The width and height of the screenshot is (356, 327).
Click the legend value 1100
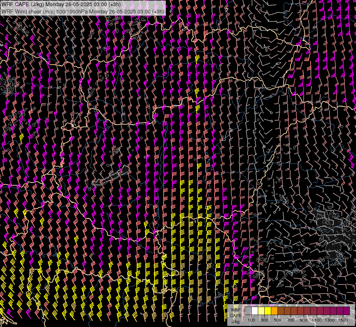point(317,320)
